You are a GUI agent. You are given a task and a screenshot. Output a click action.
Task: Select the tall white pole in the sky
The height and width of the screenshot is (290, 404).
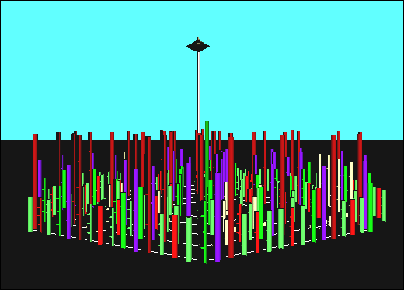pyautogui.click(x=198, y=92)
